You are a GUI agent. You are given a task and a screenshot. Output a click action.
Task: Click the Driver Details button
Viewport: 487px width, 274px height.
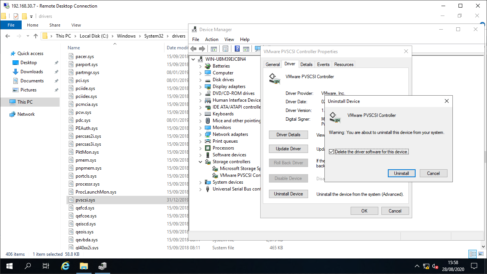pos(288,135)
